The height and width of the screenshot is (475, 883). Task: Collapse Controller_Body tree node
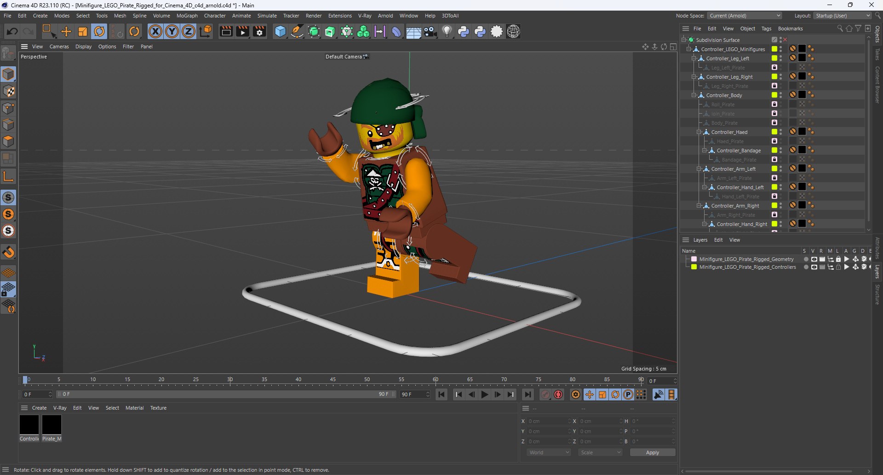click(x=694, y=95)
